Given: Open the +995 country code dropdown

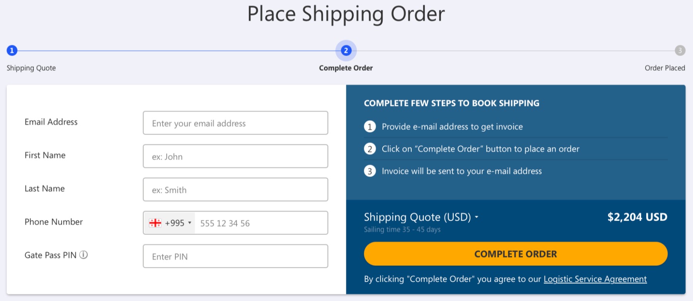Looking at the screenshot, I should (x=170, y=223).
